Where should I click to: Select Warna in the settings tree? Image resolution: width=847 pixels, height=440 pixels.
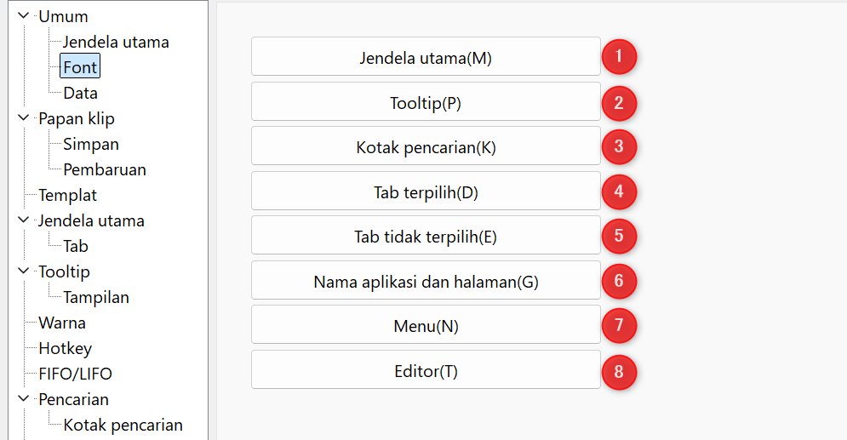click(61, 323)
